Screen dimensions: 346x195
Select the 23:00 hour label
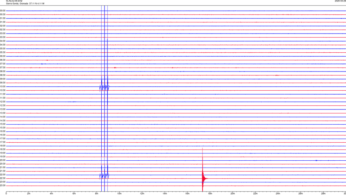pyautogui.click(x=3, y=182)
